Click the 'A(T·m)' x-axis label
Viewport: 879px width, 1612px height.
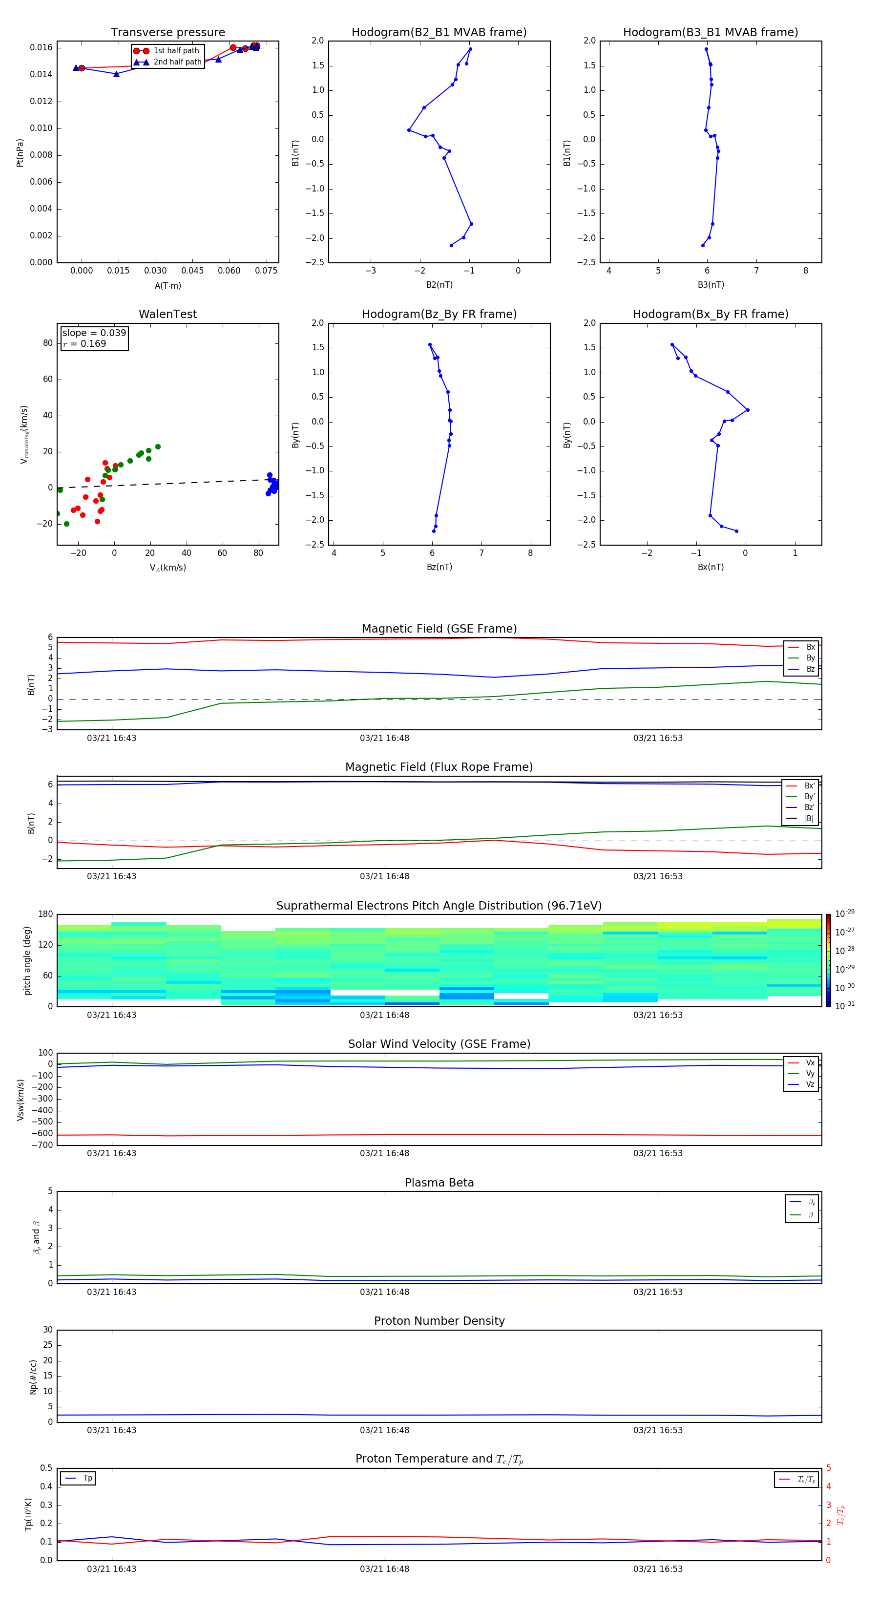pos(167,285)
